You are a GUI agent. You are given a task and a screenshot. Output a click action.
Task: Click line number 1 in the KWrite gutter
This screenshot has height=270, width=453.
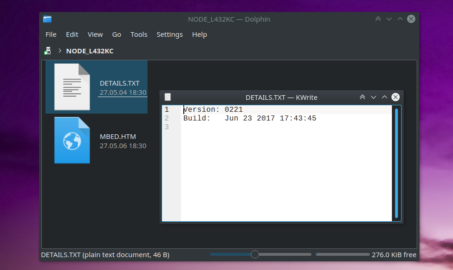click(x=167, y=109)
